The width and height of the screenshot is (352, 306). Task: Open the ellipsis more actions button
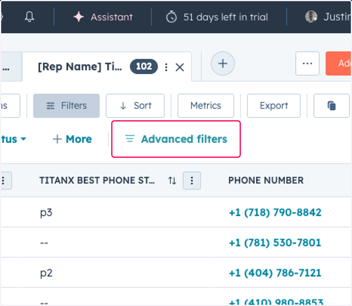point(307,63)
